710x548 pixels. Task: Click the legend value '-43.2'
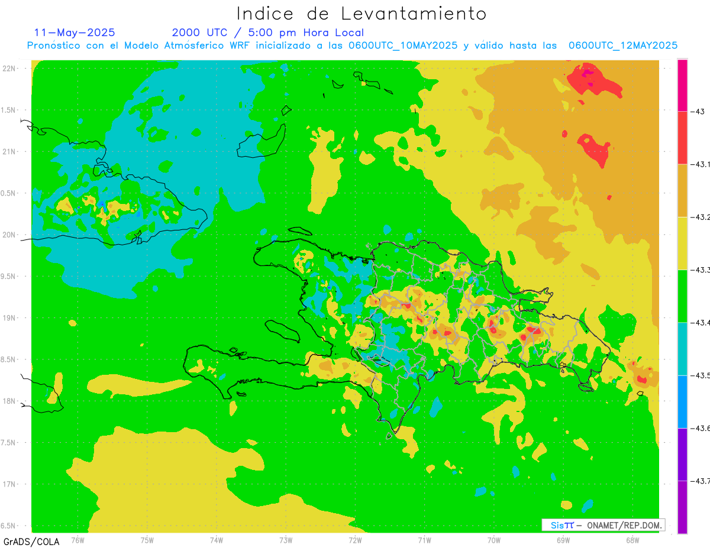click(x=700, y=217)
